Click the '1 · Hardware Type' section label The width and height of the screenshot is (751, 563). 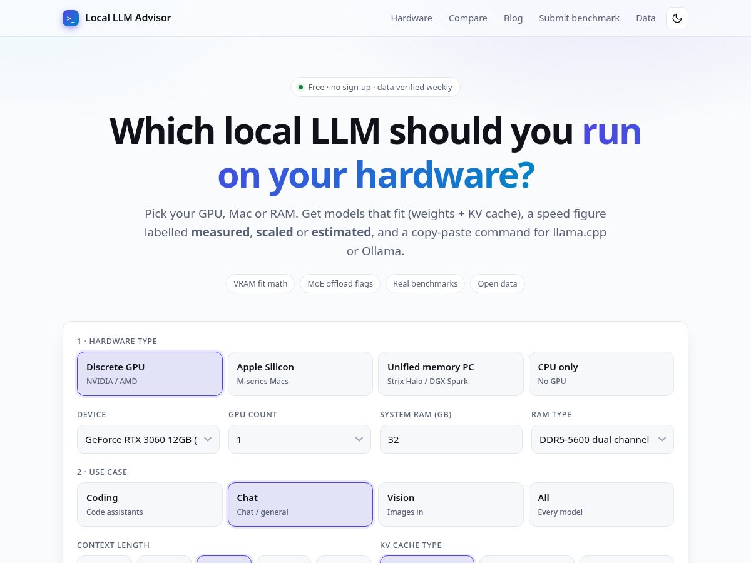pyautogui.click(x=117, y=341)
